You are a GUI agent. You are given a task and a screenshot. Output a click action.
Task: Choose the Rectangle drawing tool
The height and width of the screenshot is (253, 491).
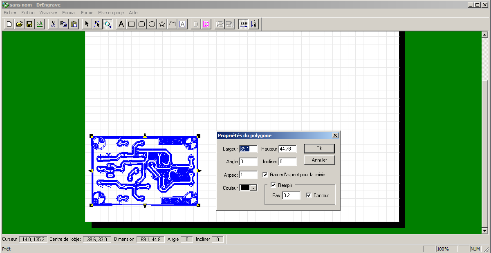(x=131, y=24)
